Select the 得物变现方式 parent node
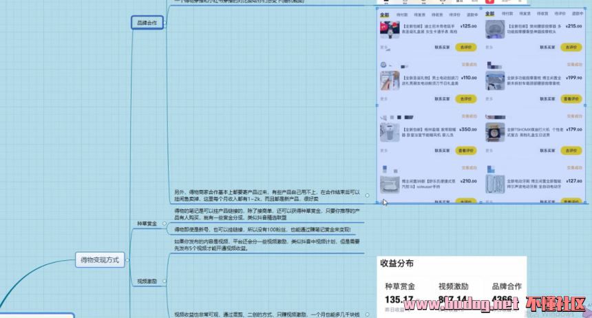 click(100, 259)
